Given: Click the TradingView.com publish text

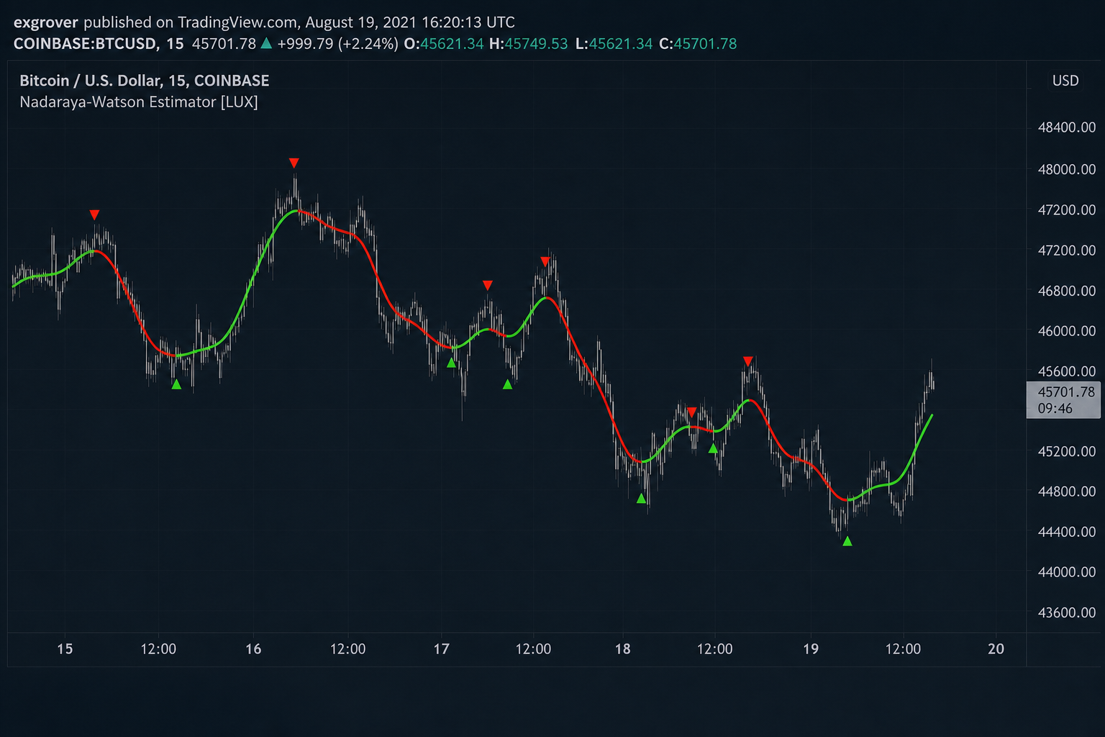Looking at the screenshot, I should click(237, 22).
